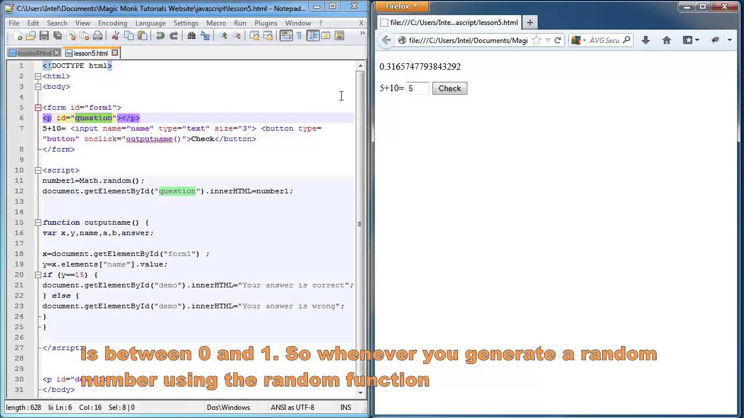Click the Save All toolbar icon
This screenshot has width=744, height=418.
(x=57, y=36)
